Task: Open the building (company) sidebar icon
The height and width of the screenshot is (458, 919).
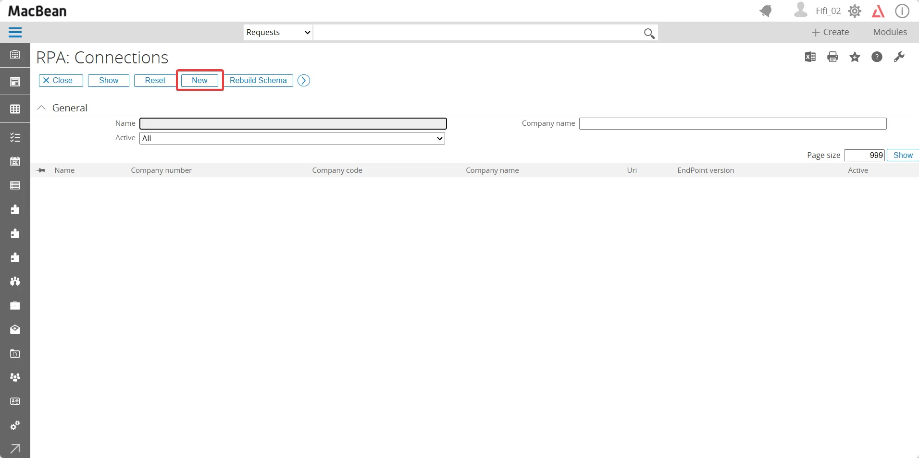Action: 15,54
